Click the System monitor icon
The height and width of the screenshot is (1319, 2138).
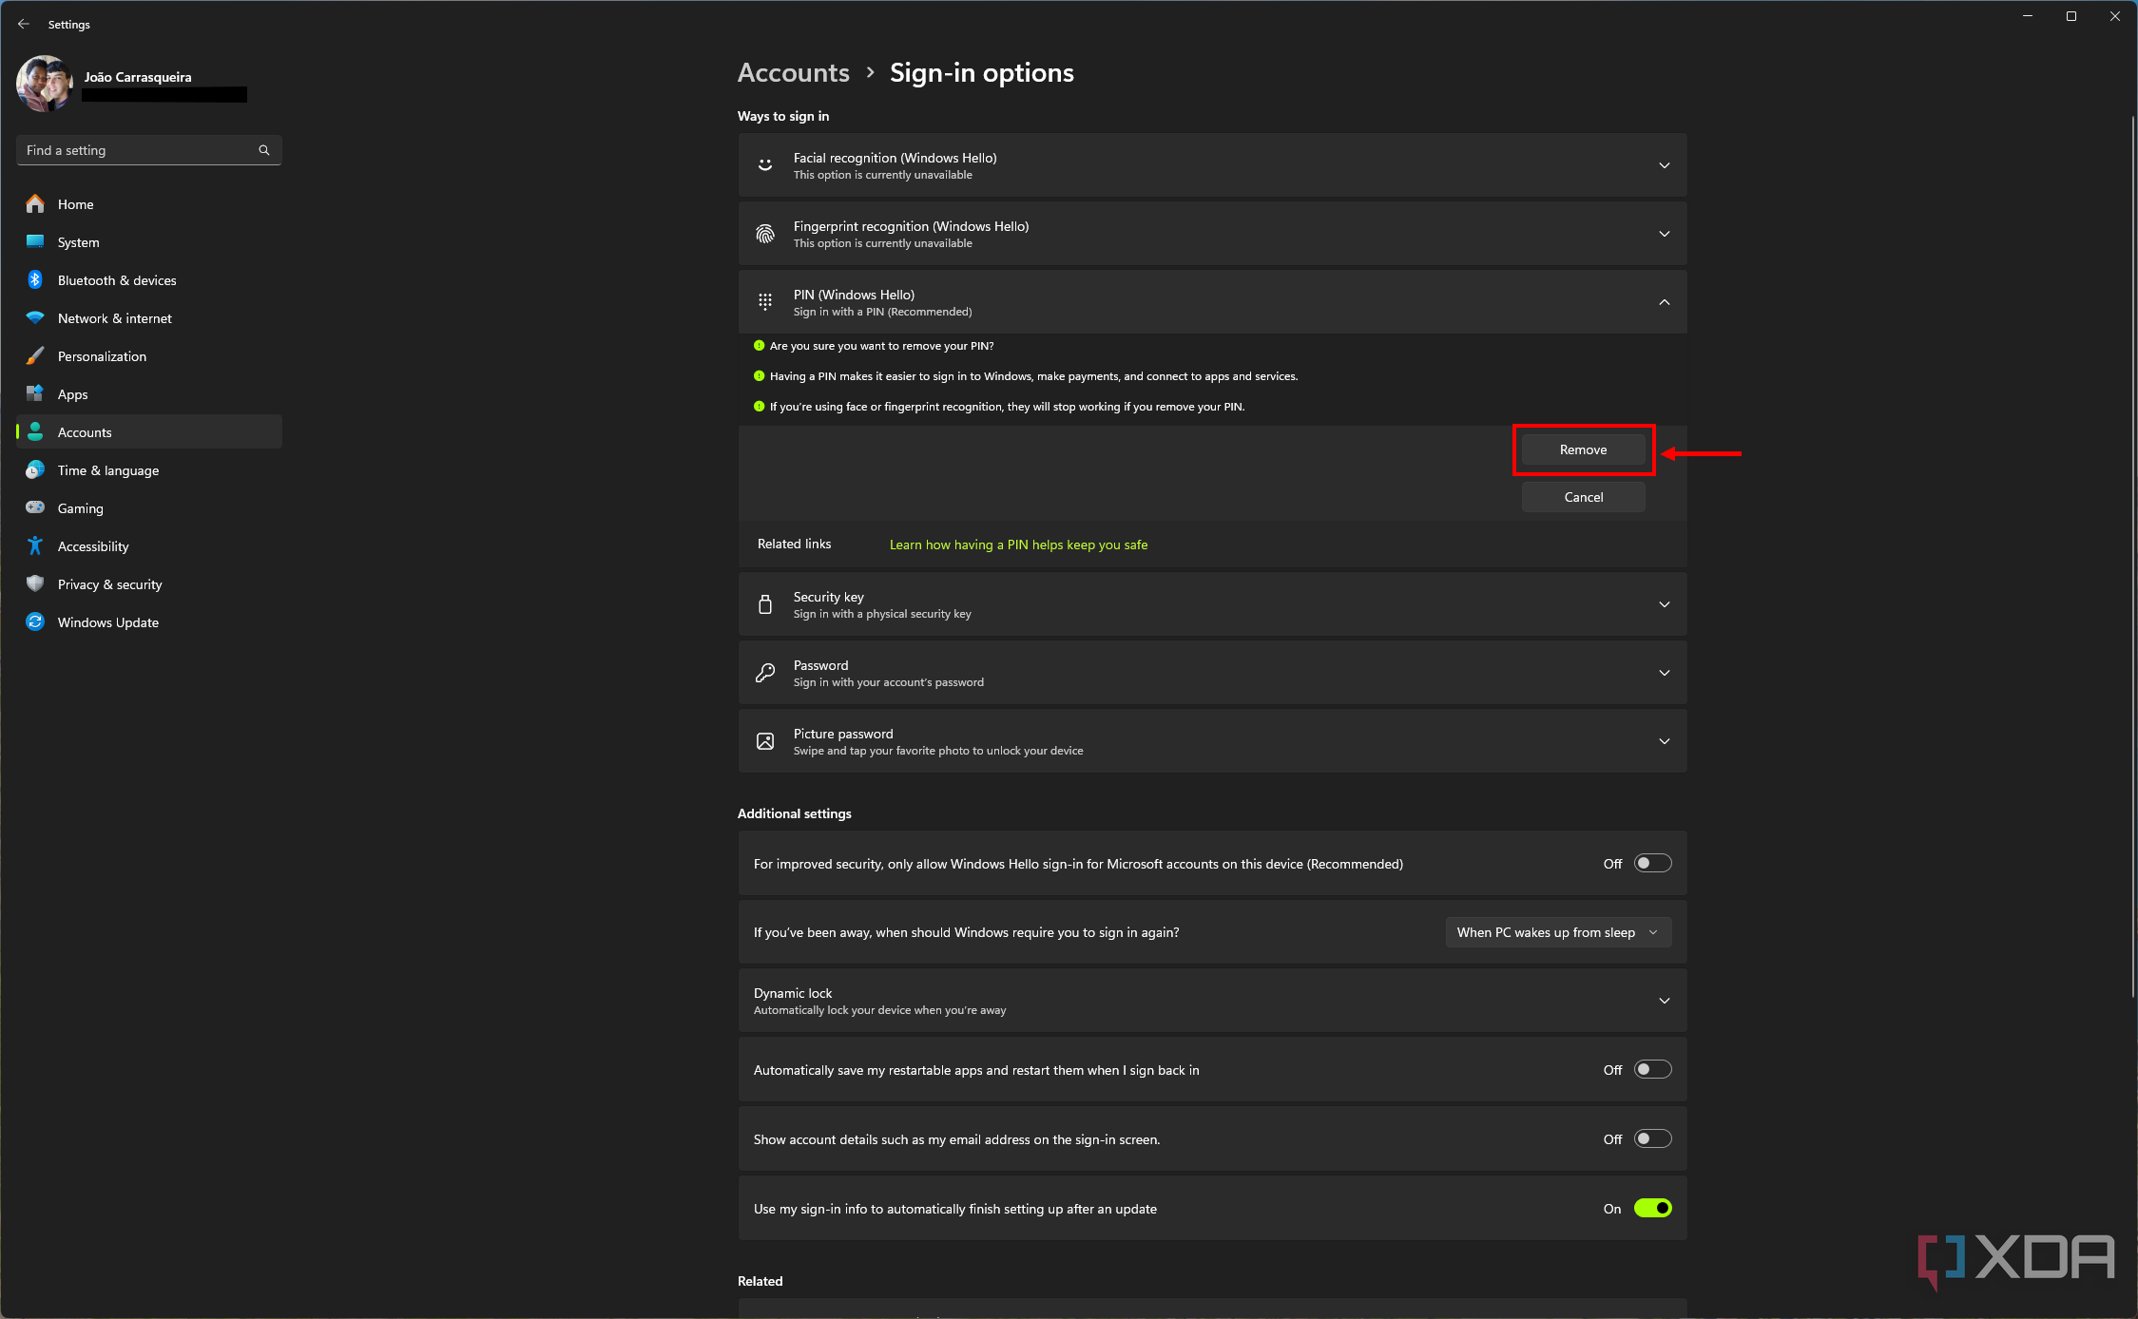pos(35,241)
